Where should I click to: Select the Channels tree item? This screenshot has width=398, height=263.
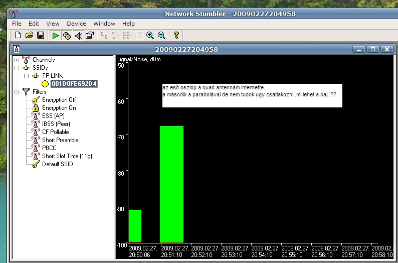pyautogui.click(x=44, y=60)
